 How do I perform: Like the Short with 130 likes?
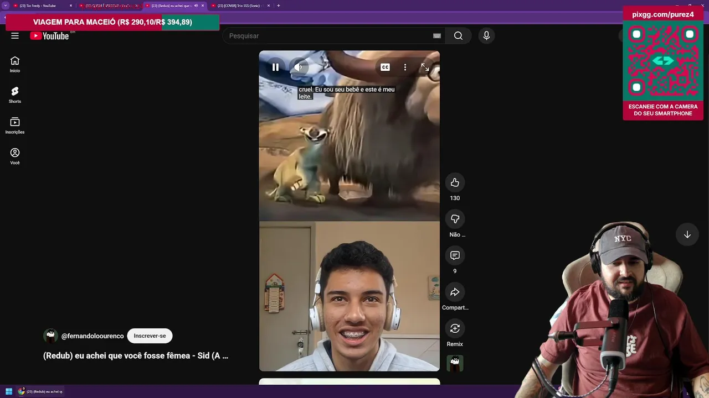click(x=455, y=182)
